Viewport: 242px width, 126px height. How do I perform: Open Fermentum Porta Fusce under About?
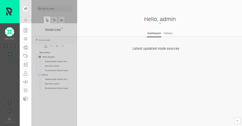[56, 88]
